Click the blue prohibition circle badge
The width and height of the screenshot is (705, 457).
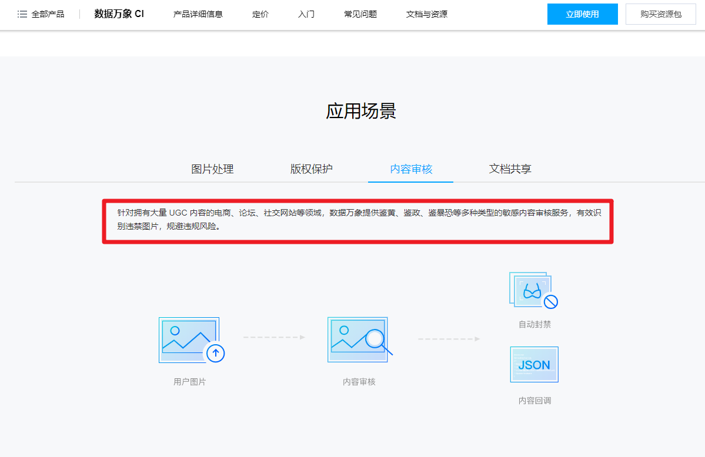[550, 302]
